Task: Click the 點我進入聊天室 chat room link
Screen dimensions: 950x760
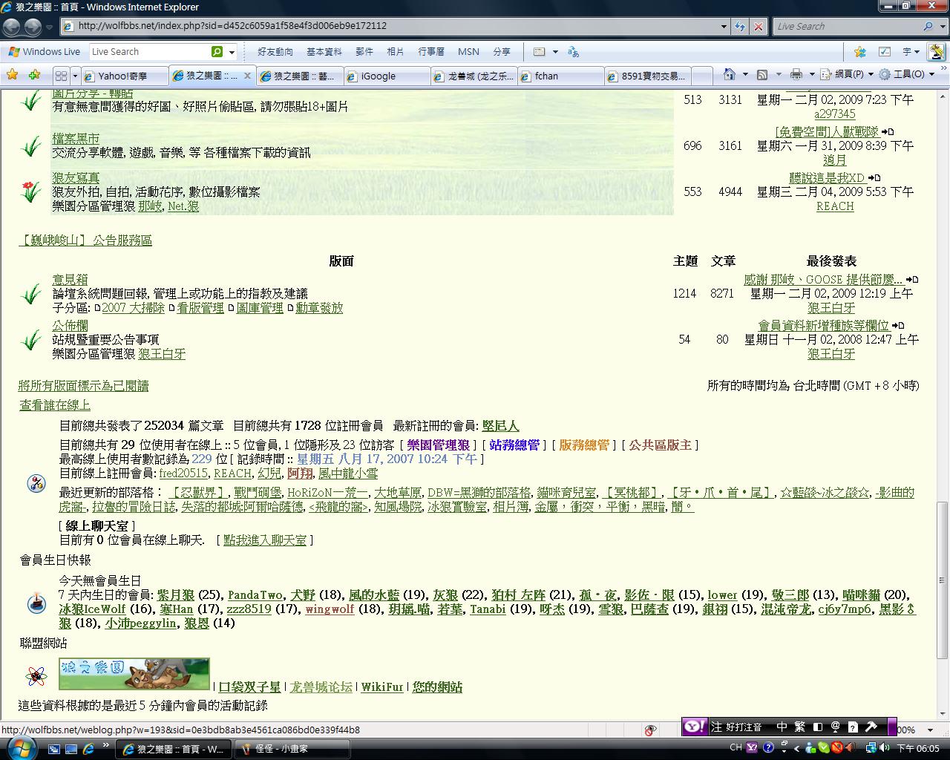Action: point(264,540)
